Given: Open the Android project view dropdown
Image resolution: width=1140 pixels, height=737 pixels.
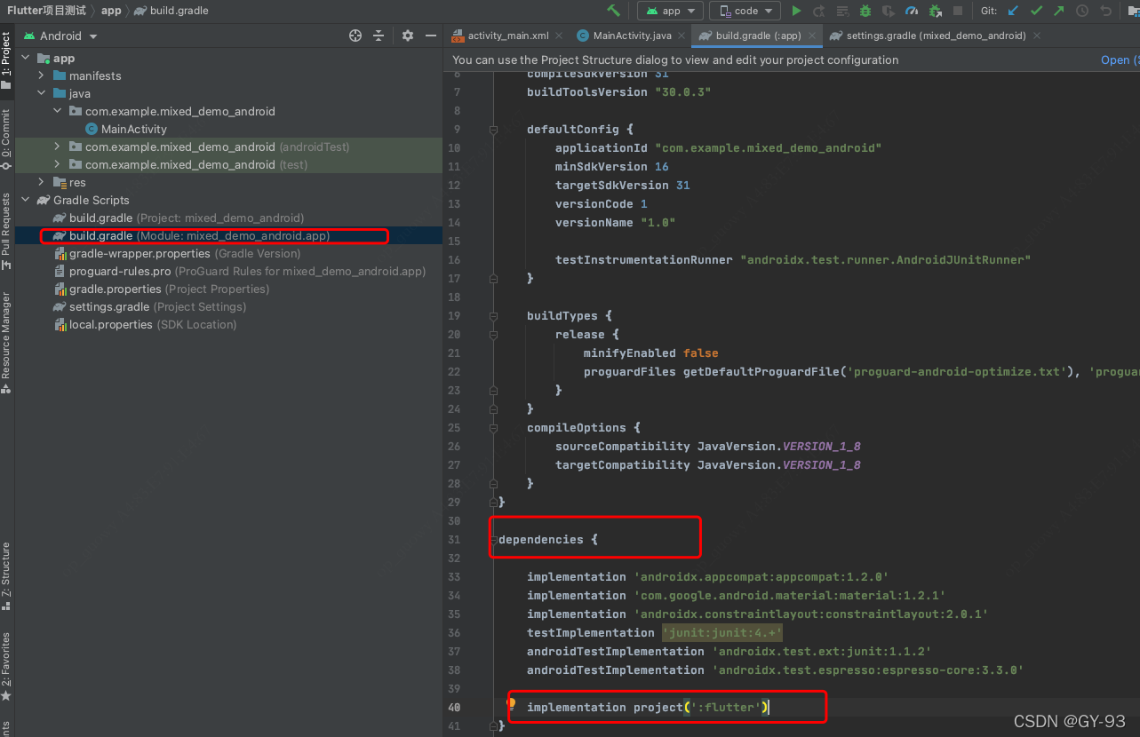Looking at the screenshot, I should [x=60, y=36].
